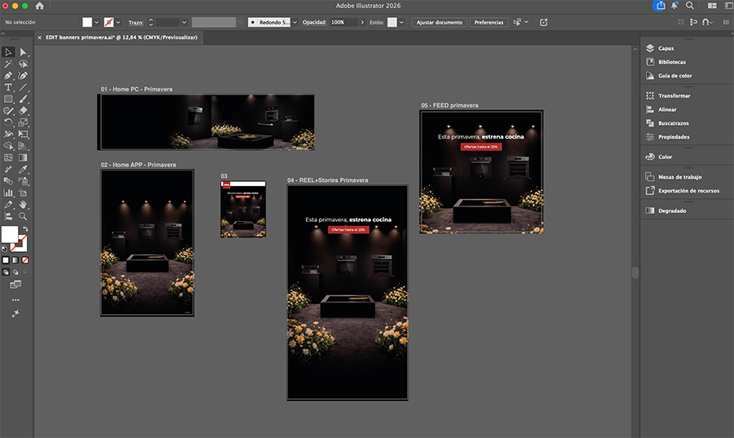The image size is (734, 438).
Task: Open the Buscatrazos panel
Action: pos(673,123)
